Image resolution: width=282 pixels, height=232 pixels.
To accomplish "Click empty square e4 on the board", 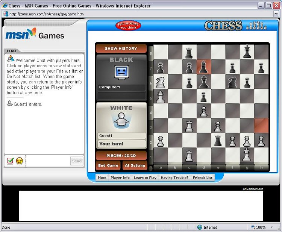I will click(218, 111).
